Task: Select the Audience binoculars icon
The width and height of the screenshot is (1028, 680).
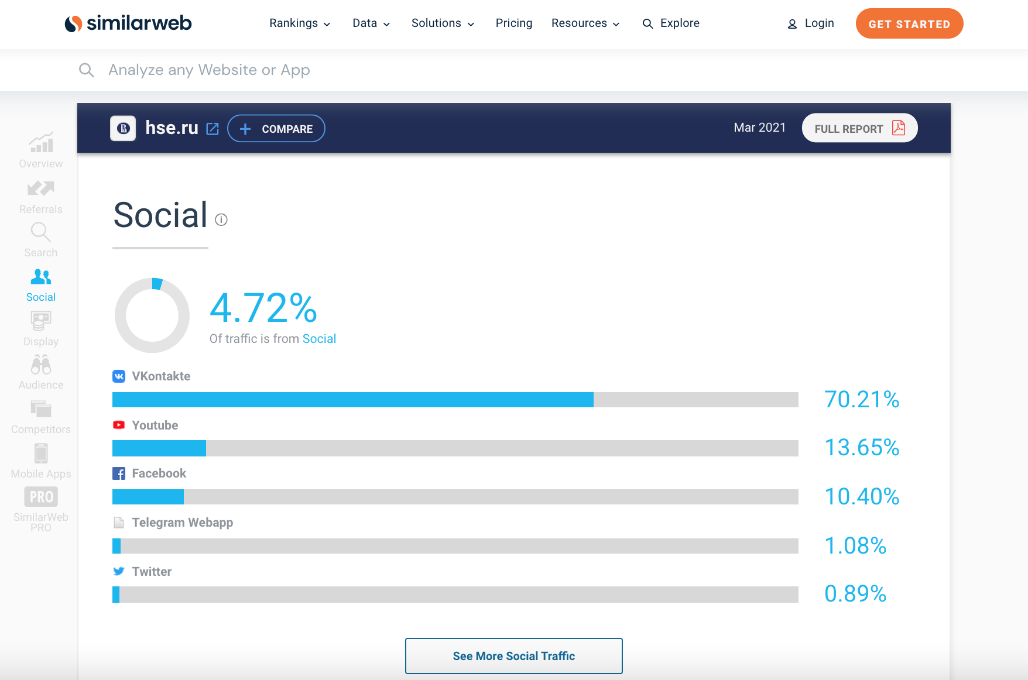Action: pos(41,365)
